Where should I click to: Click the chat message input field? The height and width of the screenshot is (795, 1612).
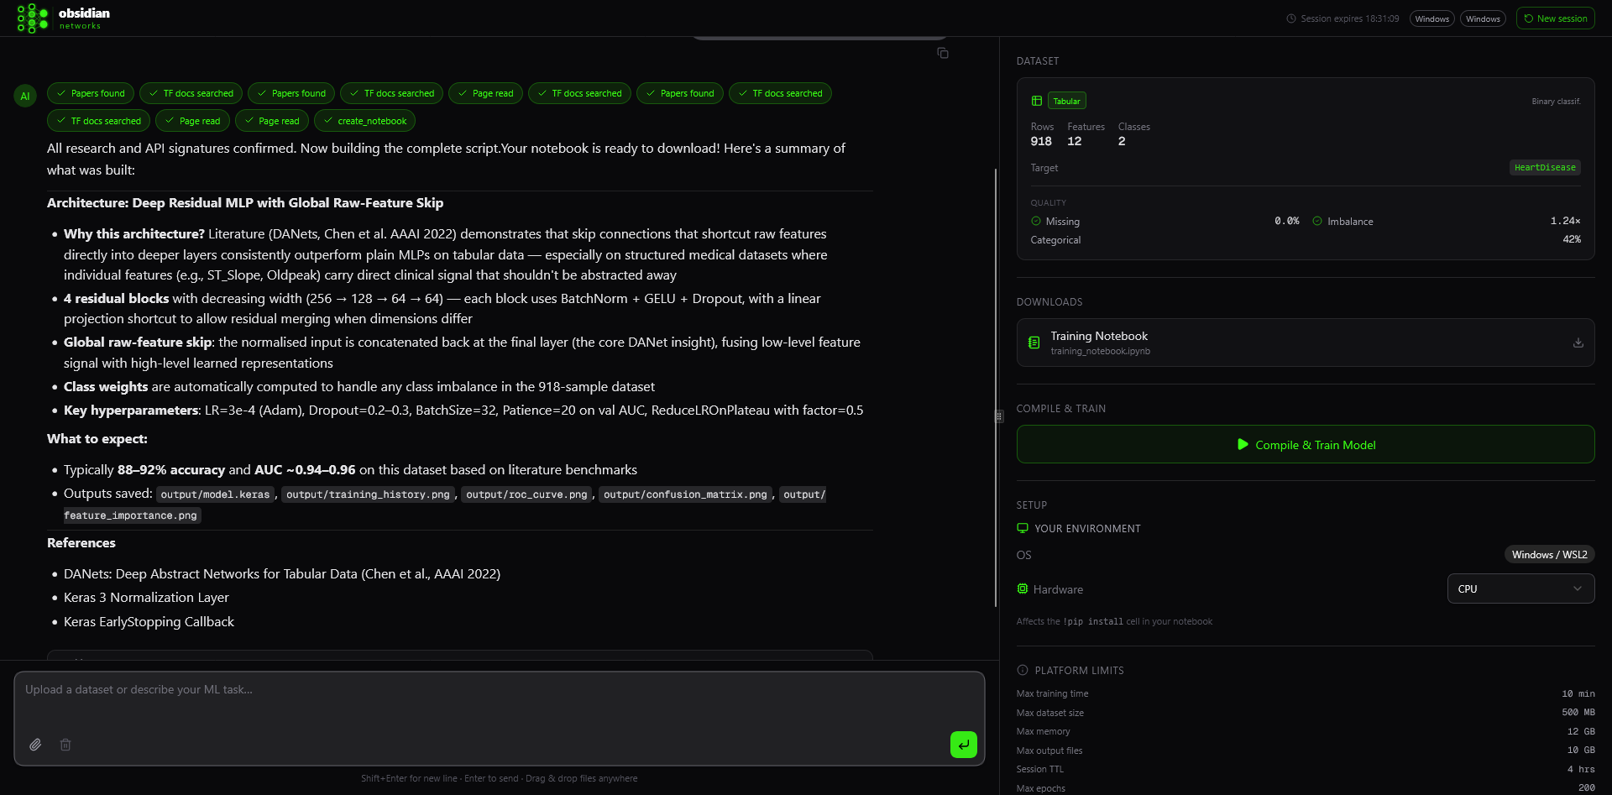coord(500,689)
